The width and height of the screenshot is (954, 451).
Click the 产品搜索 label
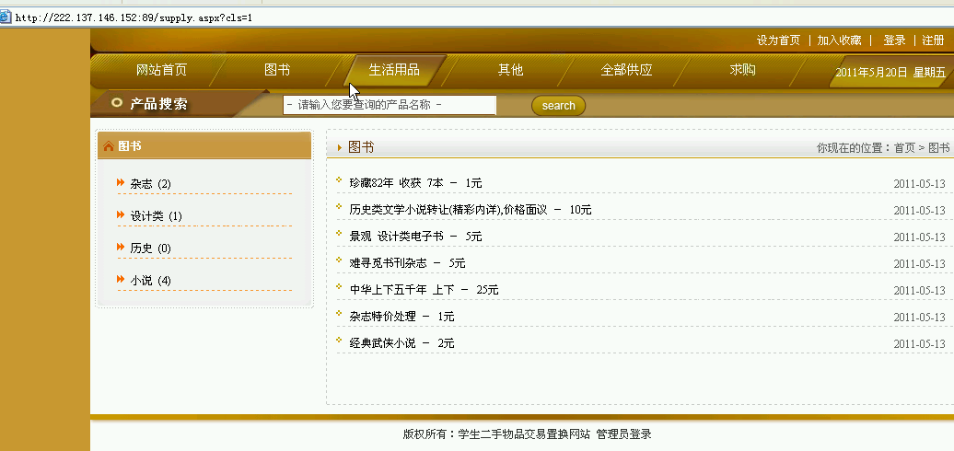[x=158, y=103]
